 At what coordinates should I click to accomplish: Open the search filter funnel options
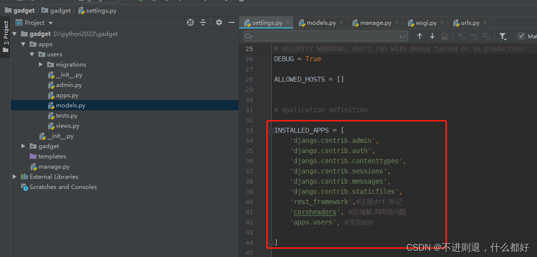(x=503, y=36)
